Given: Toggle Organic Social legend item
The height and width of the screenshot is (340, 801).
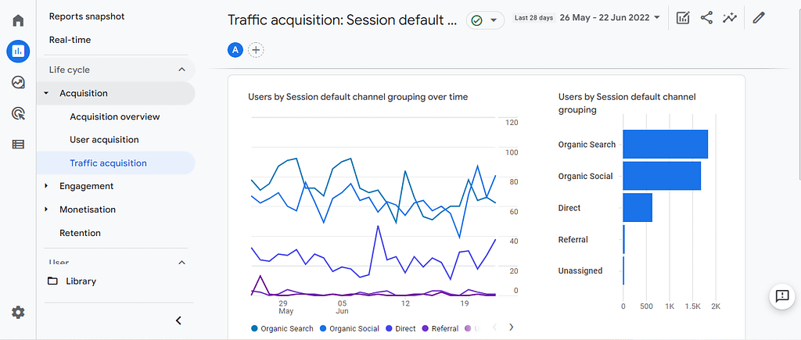Looking at the screenshot, I should [x=350, y=329].
